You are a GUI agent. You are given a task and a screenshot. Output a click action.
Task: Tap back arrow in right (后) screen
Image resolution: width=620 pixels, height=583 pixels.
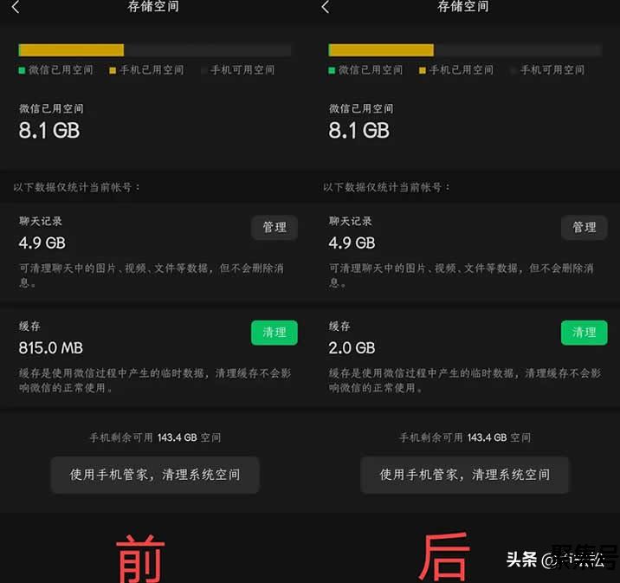[x=326, y=7]
